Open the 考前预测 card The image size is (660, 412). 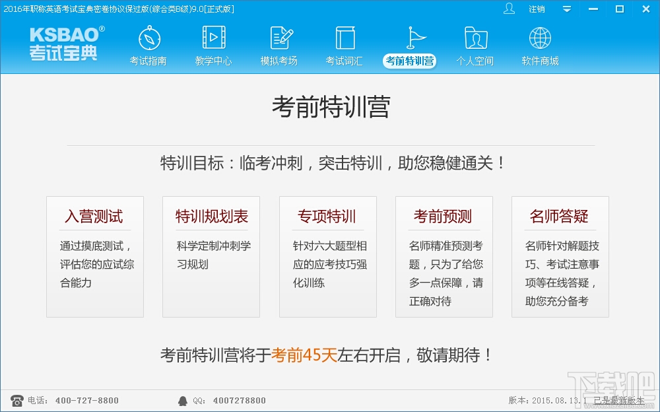(444, 257)
